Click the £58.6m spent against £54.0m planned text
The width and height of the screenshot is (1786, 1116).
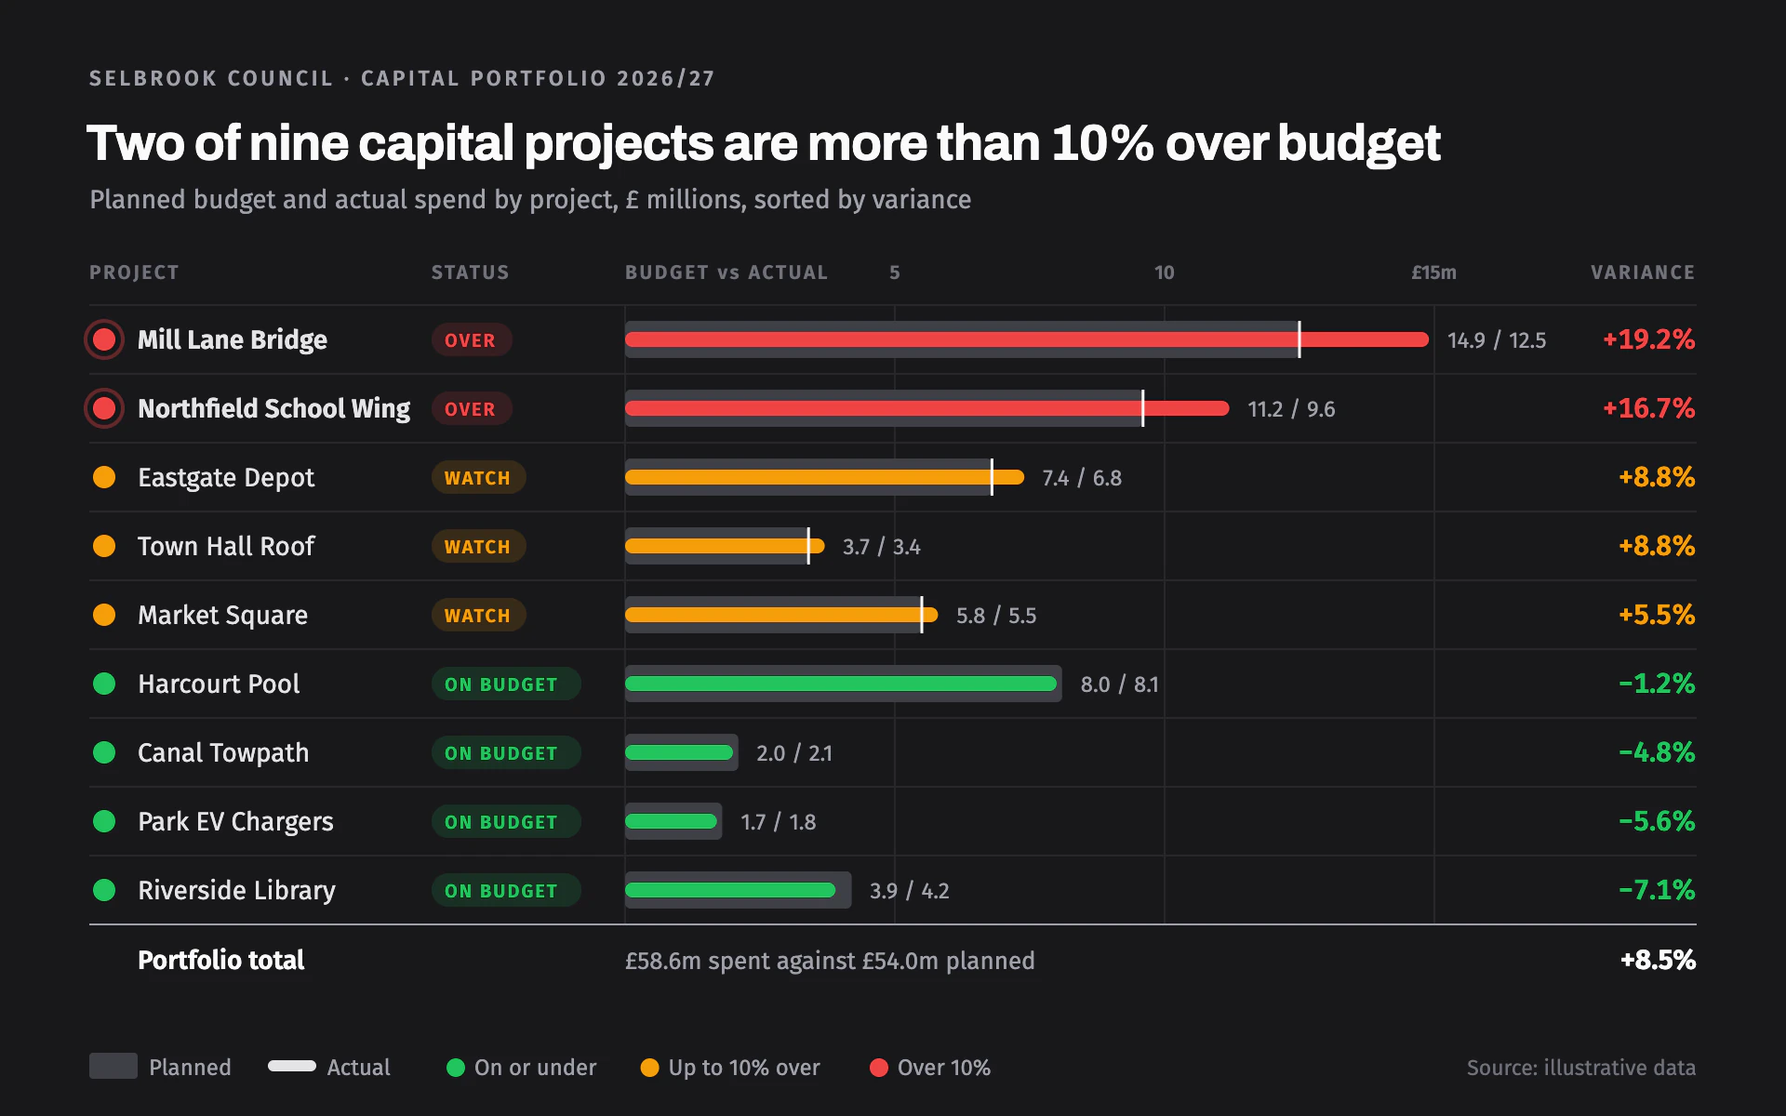point(830,961)
